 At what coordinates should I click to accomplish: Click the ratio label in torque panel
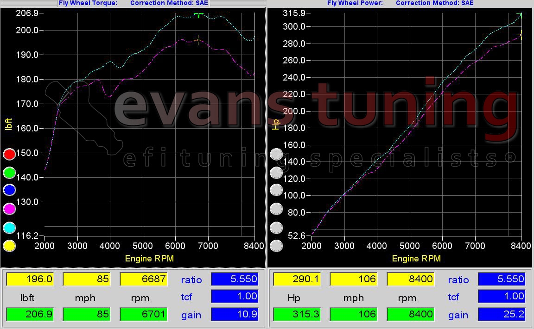coord(191,279)
